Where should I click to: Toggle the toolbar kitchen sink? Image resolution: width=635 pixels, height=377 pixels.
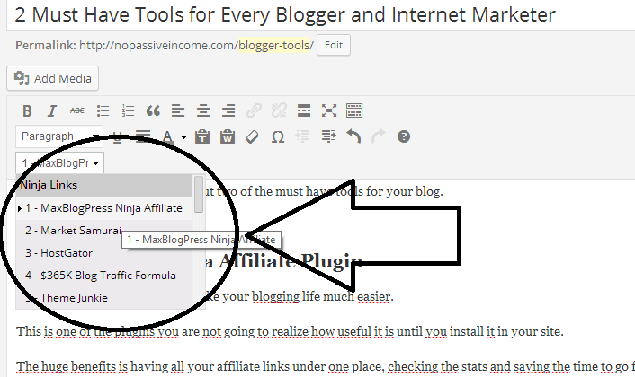click(354, 110)
